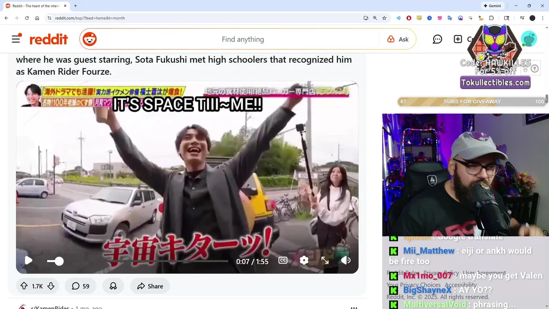
Task: Play the Sota Fukushi video
Action: [x=28, y=261]
